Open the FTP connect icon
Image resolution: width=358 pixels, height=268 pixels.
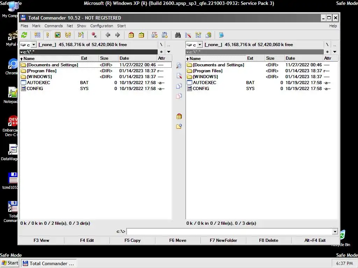[154, 35]
